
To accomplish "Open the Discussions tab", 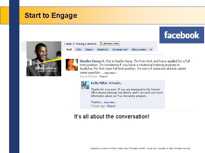I will [139, 49].
